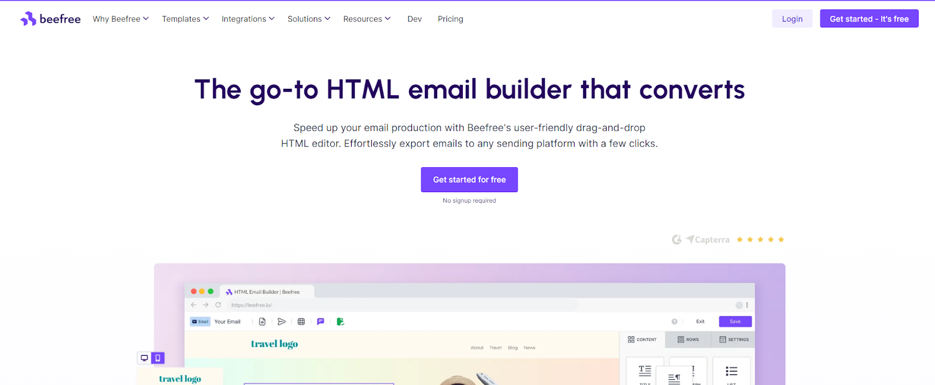Click the forward arrow in the demo browser
This screenshot has height=385, width=935.
[x=206, y=305]
